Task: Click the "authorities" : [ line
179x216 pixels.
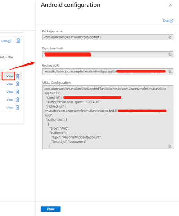Action: (x=57, y=120)
